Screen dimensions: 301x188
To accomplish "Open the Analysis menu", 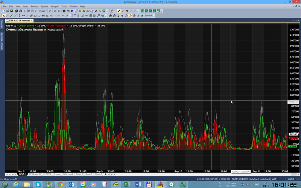I will click(55, 6).
